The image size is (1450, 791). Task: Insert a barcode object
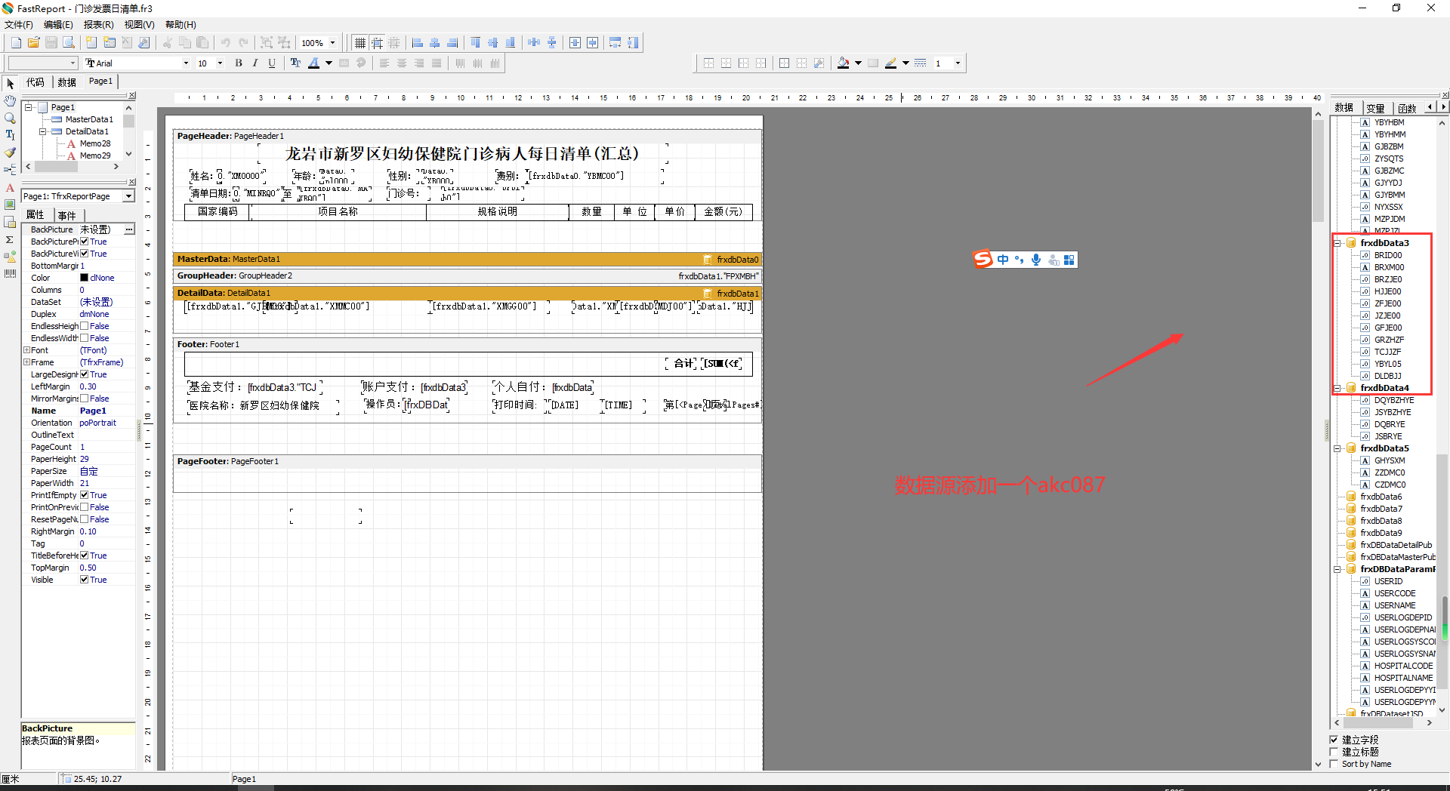pos(10,274)
